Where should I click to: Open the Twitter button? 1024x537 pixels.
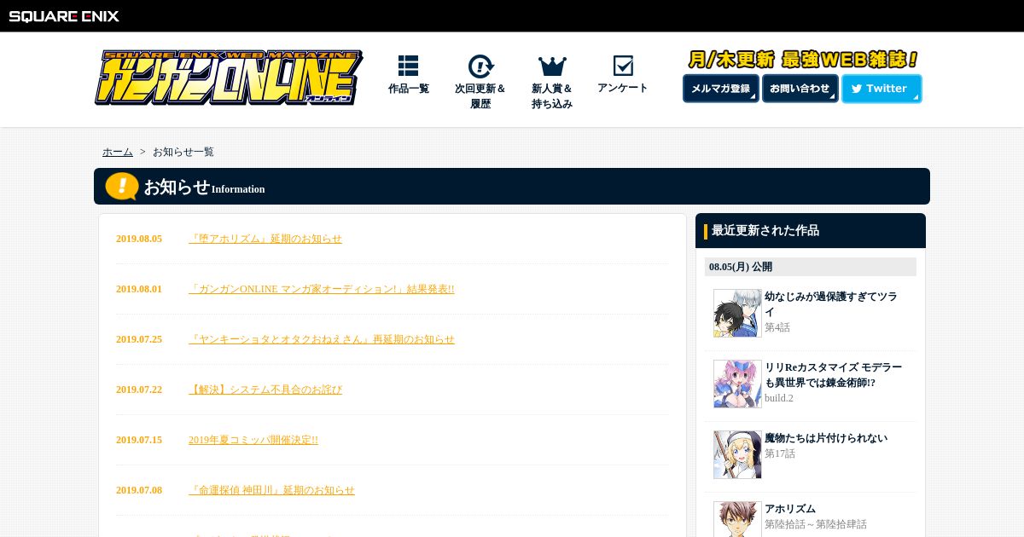tap(881, 89)
